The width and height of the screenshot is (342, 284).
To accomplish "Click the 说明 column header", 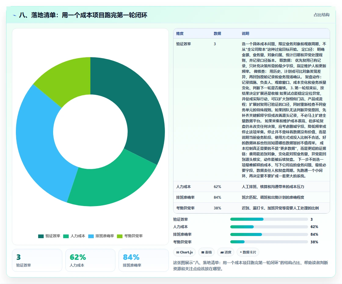I will pyautogui.click(x=246, y=33).
